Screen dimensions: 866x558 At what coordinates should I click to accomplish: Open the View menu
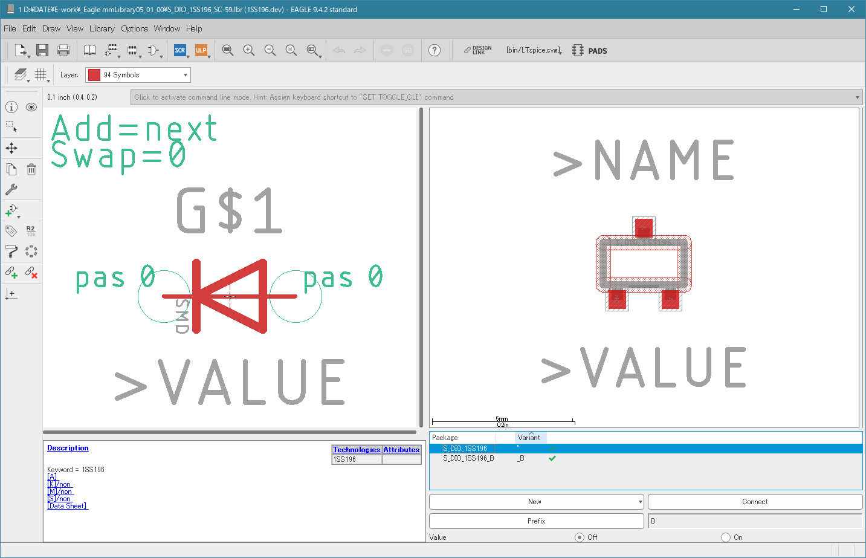pos(75,28)
